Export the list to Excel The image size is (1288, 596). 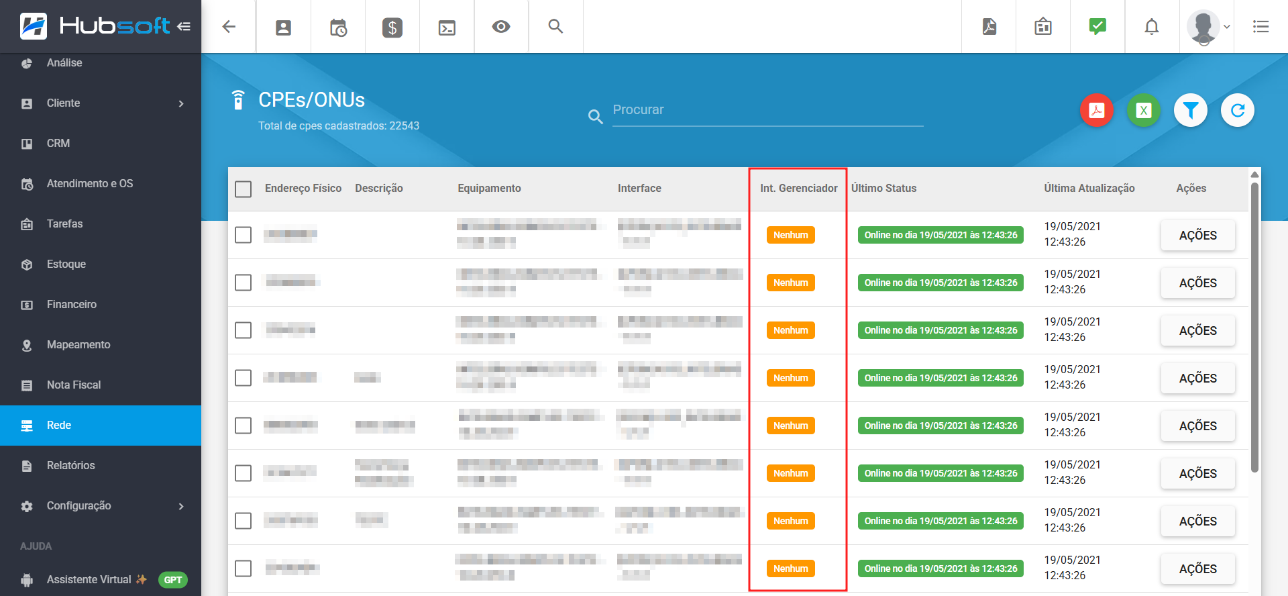point(1143,110)
